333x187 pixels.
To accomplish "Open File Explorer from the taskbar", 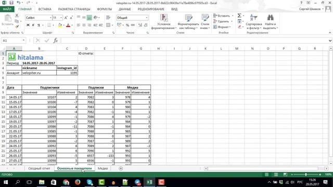I will [x=42, y=182].
